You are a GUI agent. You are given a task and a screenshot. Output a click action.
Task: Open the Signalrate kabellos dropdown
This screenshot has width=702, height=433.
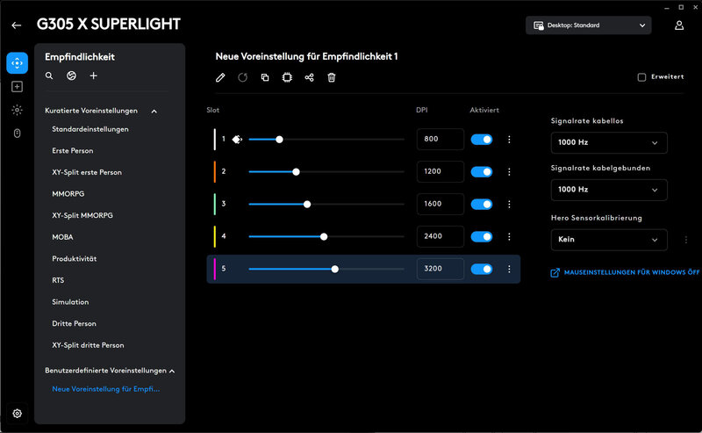(609, 142)
